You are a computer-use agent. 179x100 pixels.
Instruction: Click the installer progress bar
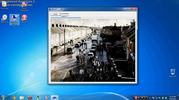[x=93, y=18]
